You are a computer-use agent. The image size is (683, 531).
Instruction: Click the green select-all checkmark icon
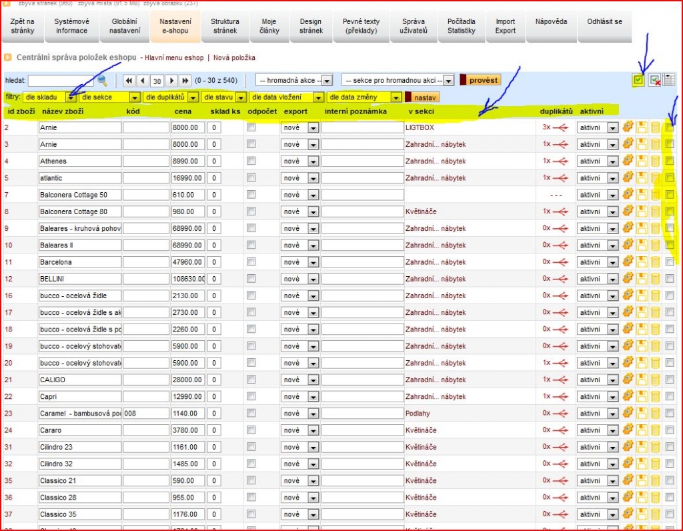click(x=638, y=79)
